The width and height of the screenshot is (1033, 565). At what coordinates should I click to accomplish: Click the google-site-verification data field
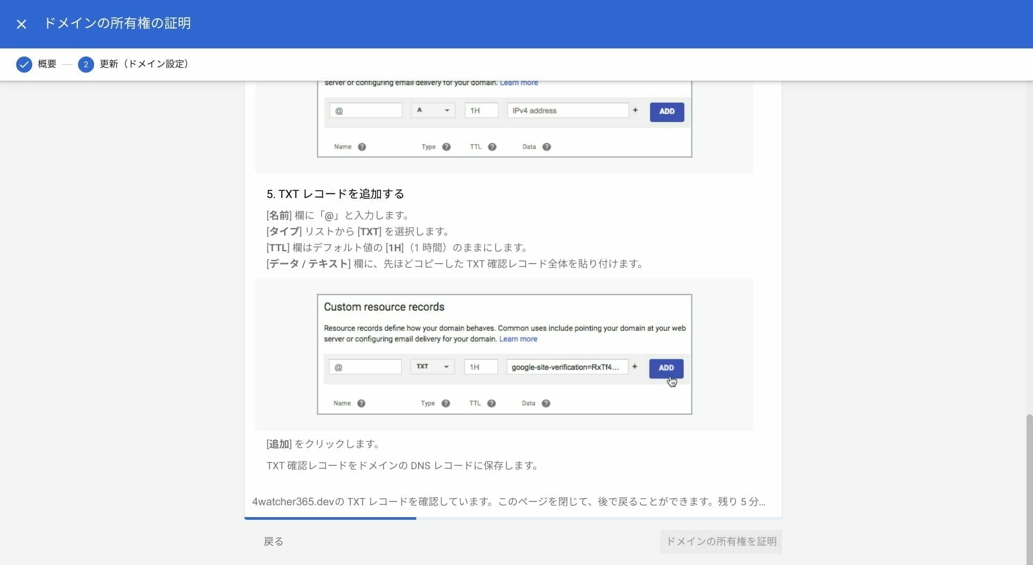tap(567, 367)
